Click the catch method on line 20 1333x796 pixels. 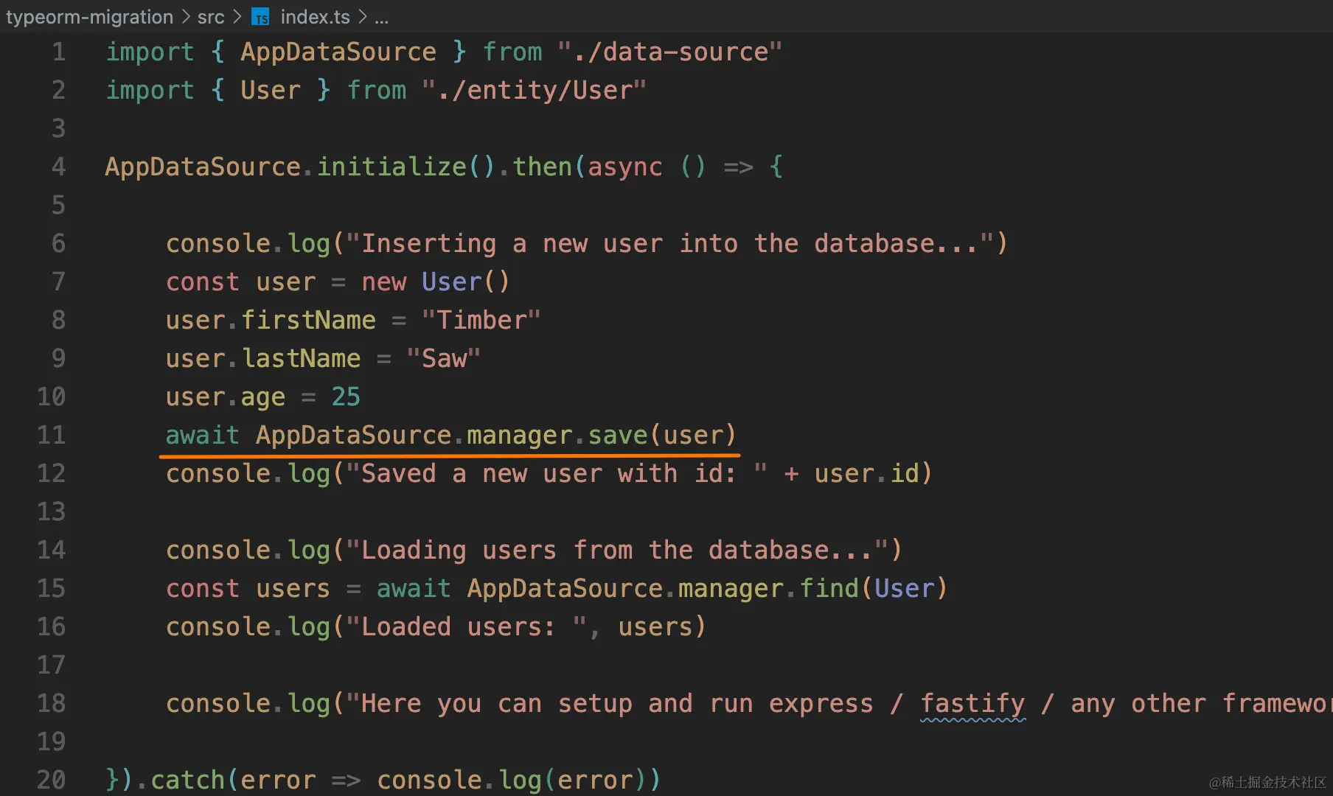click(x=188, y=780)
